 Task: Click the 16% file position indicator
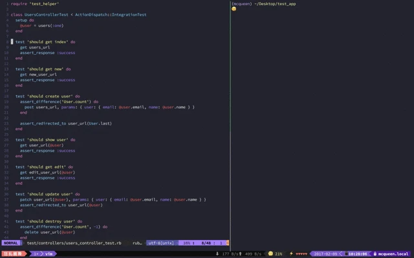[x=187, y=243]
